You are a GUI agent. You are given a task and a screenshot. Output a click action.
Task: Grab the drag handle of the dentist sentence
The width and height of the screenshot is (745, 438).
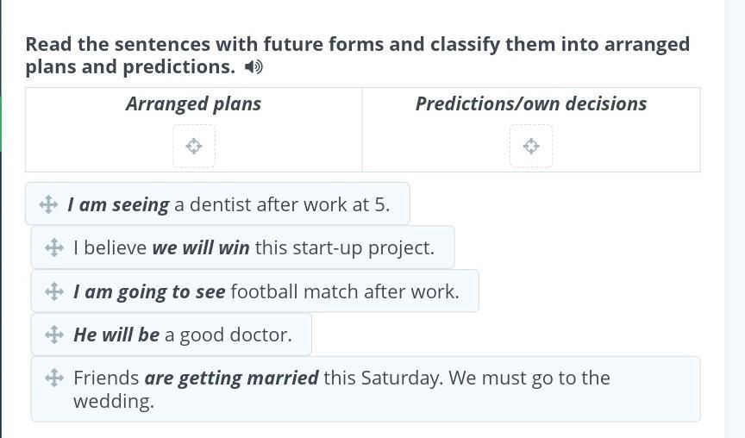tap(48, 204)
